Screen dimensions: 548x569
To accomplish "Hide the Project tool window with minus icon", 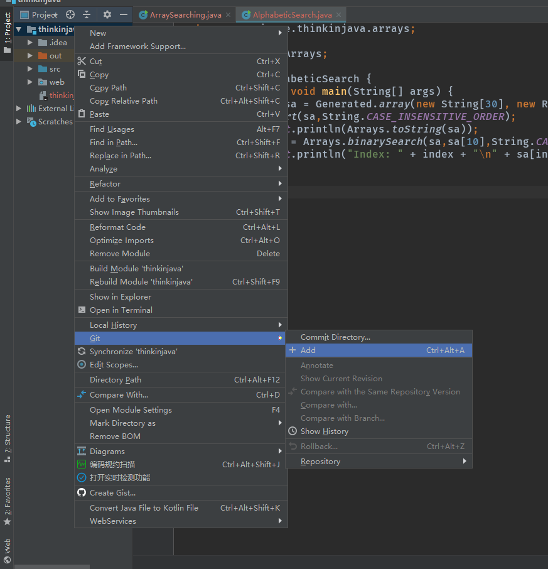I will point(124,14).
